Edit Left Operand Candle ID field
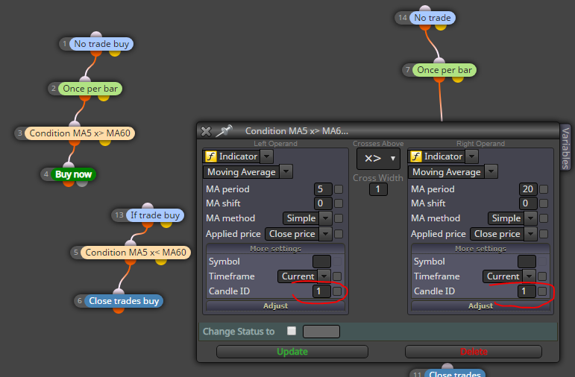 tap(321, 291)
